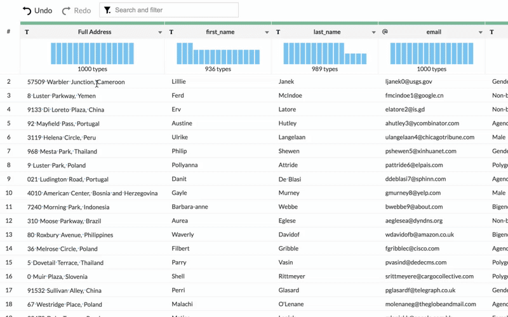
Task: Click row number 10
Action: [9, 193]
